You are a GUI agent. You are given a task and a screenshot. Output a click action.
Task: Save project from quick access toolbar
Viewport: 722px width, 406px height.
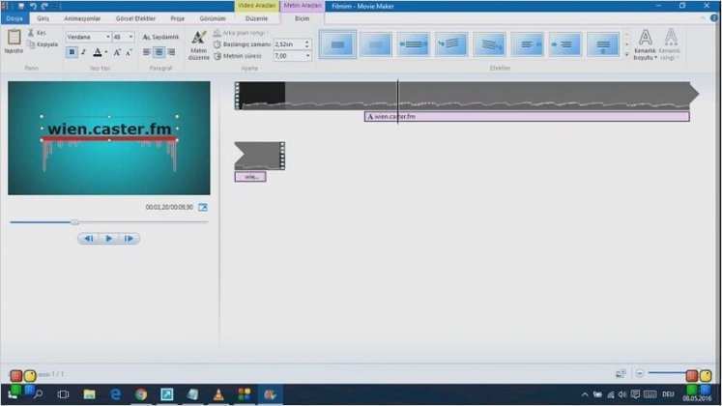[x=20, y=6]
